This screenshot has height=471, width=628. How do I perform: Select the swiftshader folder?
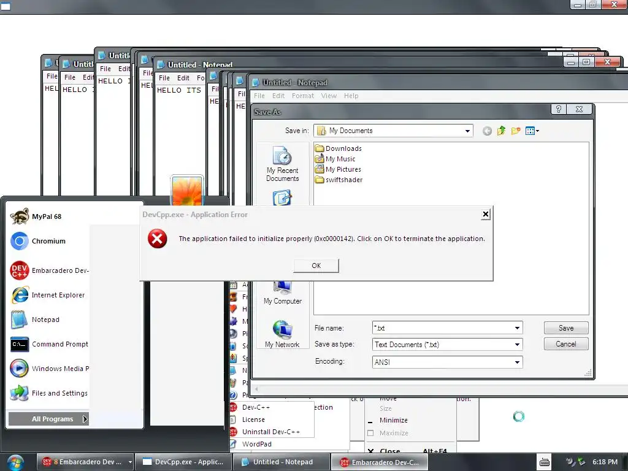tap(339, 180)
